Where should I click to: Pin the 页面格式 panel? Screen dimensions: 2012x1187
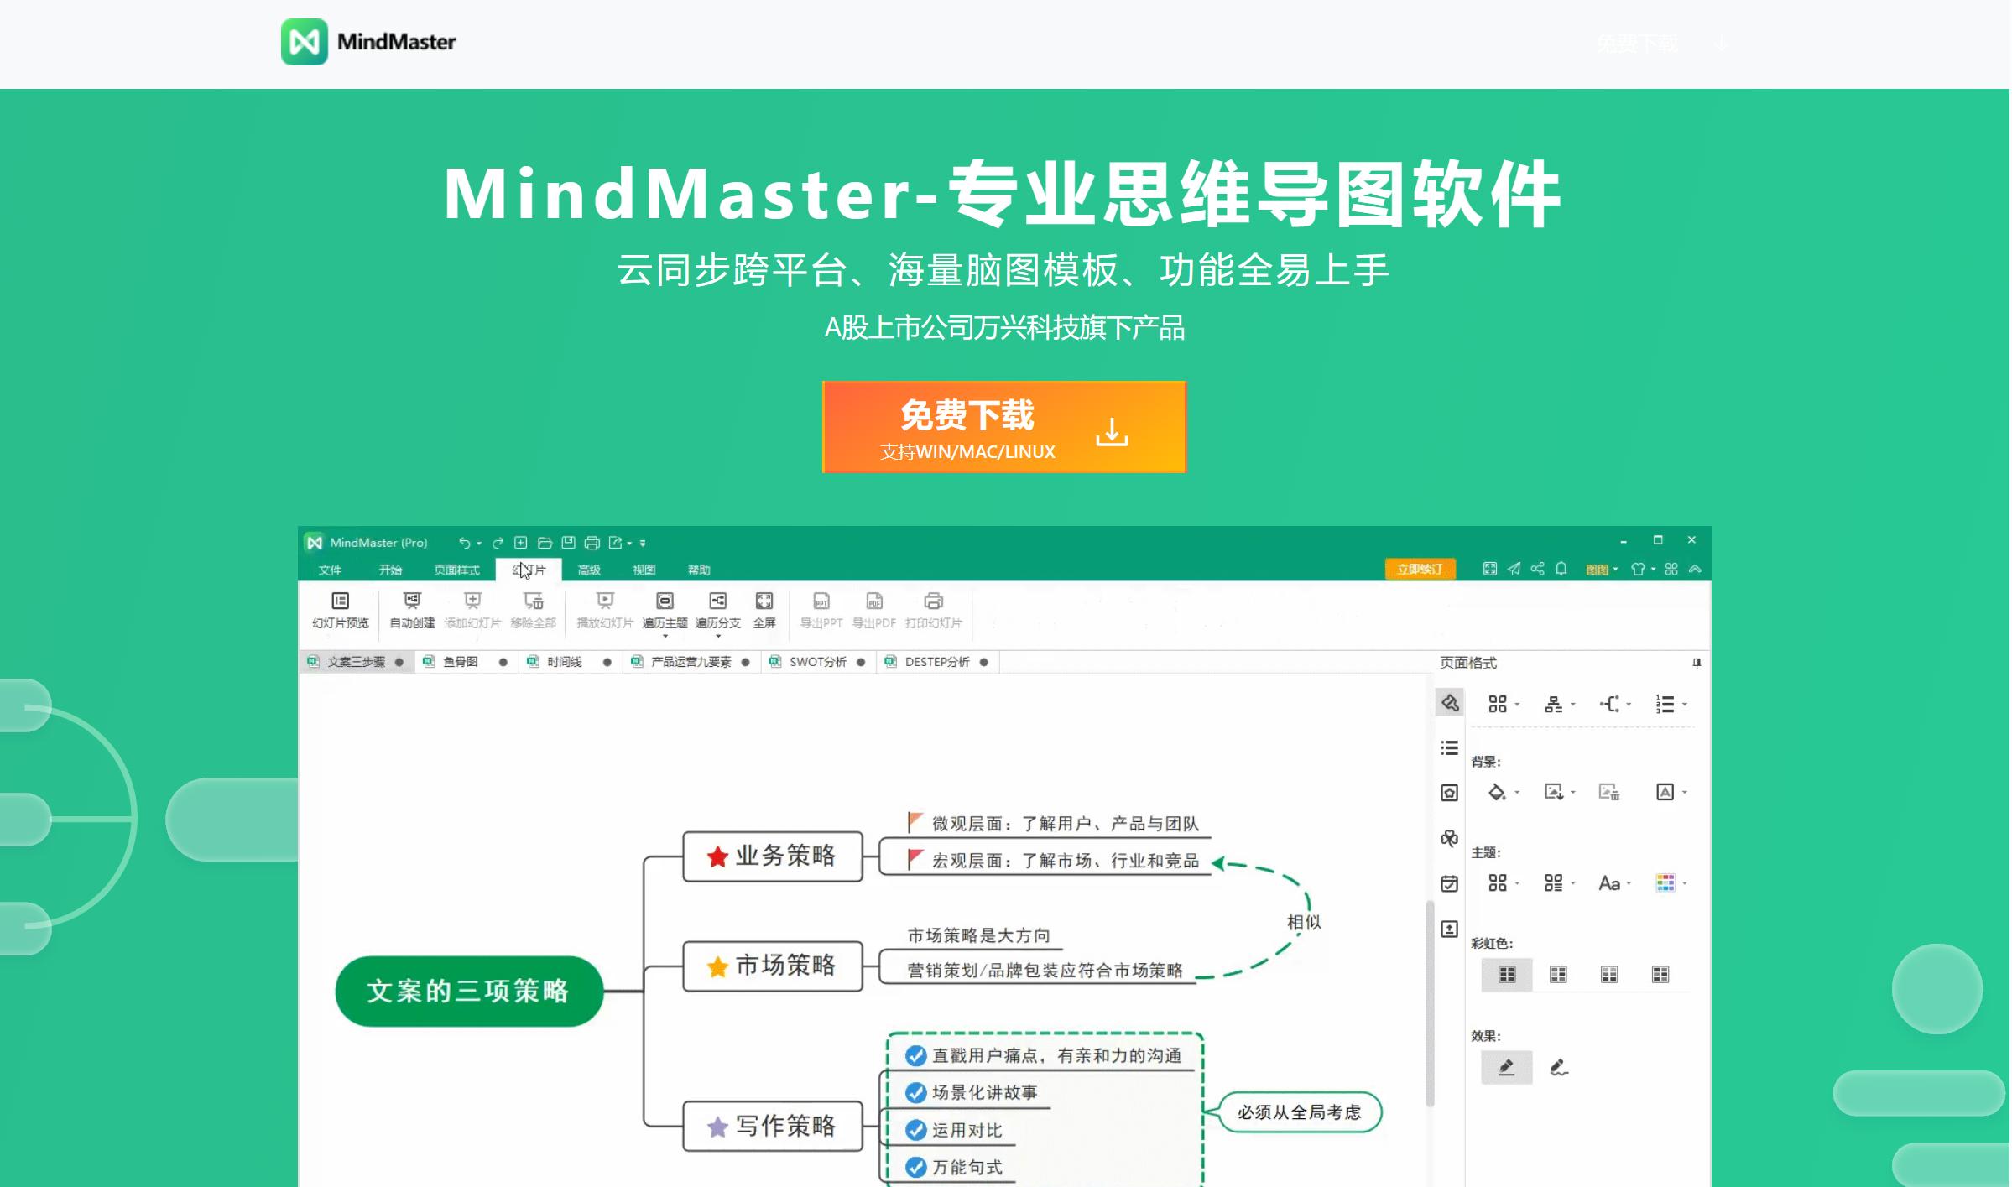click(1697, 663)
